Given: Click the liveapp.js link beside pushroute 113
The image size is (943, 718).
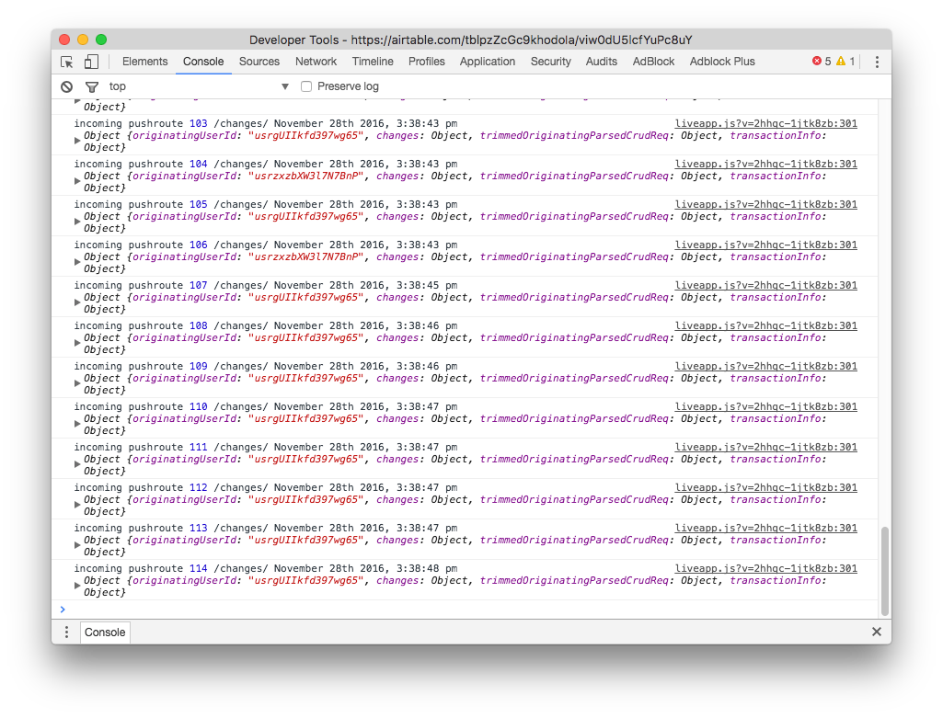Looking at the screenshot, I should coord(765,527).
